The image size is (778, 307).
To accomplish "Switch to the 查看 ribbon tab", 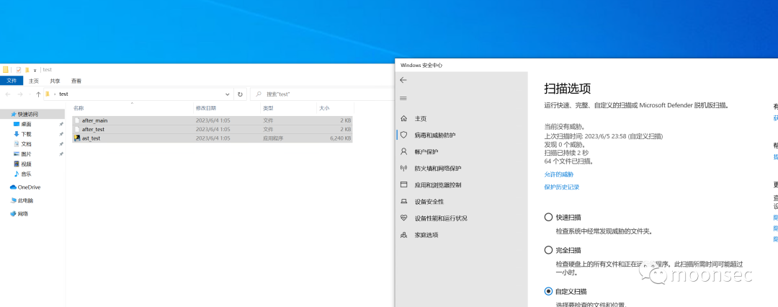I will coord(76,81).
